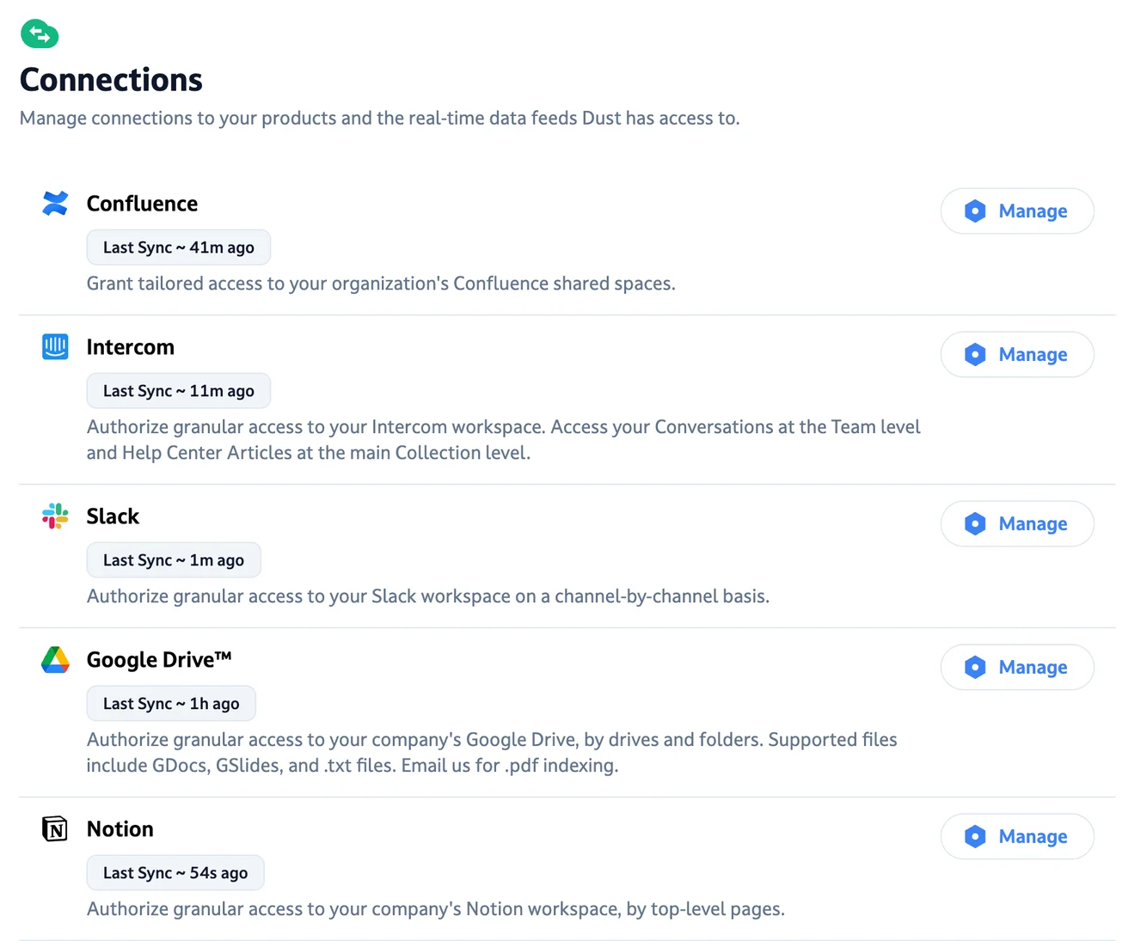
Task: Manage the Google Drive connection
Action: (x=1017, y=667)
